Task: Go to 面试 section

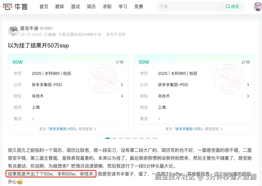Action: pyautogui.click(x=76, y=7)
